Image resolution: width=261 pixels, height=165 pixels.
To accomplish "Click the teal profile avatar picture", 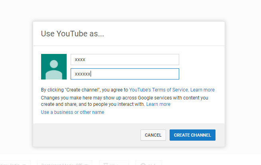I will pos(54,67).
